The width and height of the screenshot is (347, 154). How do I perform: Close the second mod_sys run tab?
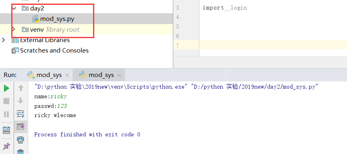[x=119, y=75]
